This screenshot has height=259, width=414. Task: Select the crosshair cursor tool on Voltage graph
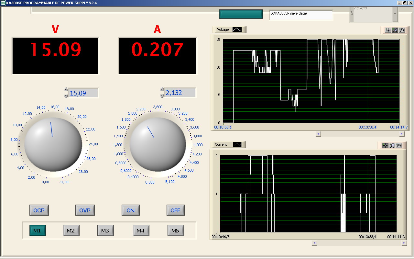[x=388, y=30]
